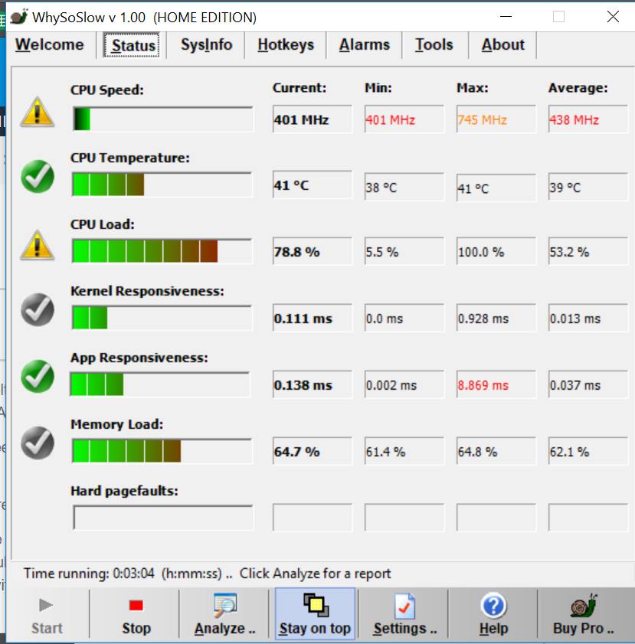Click the max CPU speed 745 MHz field
This screenshot has height=644, width=635.
[x=496, y=119]
